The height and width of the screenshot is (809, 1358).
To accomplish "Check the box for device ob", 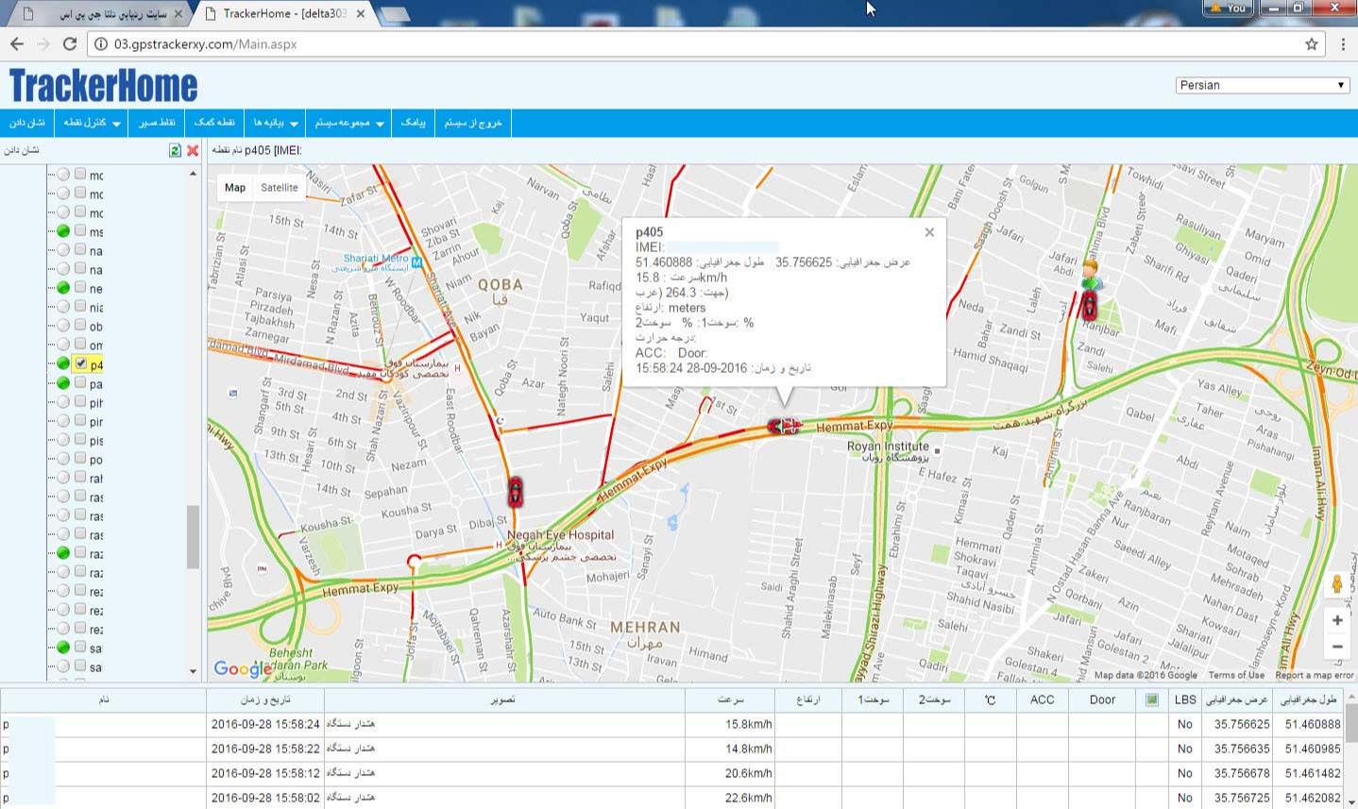I will pyautogui.click(x=80, y=325).
